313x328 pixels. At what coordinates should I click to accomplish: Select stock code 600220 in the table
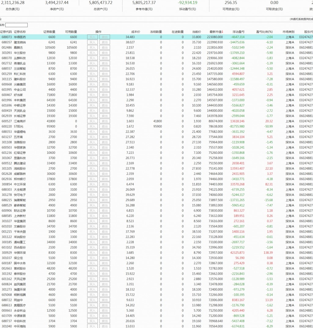tap(7, 127)
